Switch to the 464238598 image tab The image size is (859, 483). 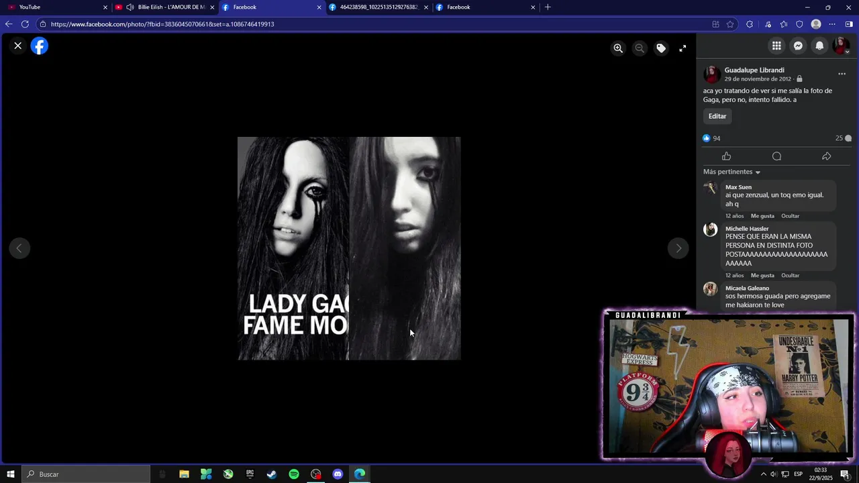point(378,7)
